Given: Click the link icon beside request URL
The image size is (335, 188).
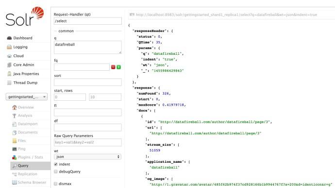Looking at the screenshot, I should click(132, 15).
